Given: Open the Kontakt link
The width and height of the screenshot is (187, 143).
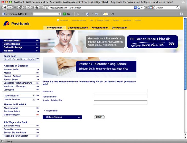Looking at the screenshot, I should pos(138,20).
